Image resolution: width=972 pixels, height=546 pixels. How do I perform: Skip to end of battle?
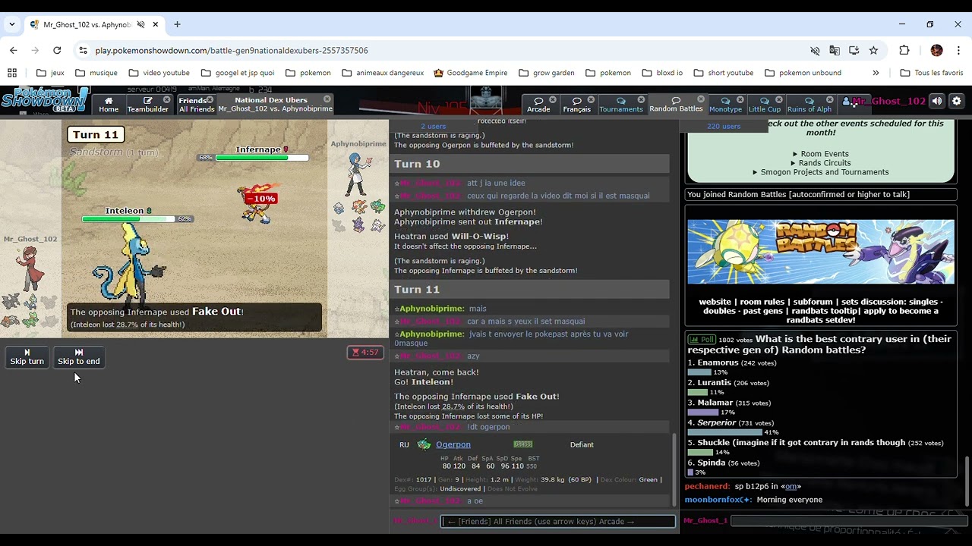[x=79, y=357]
